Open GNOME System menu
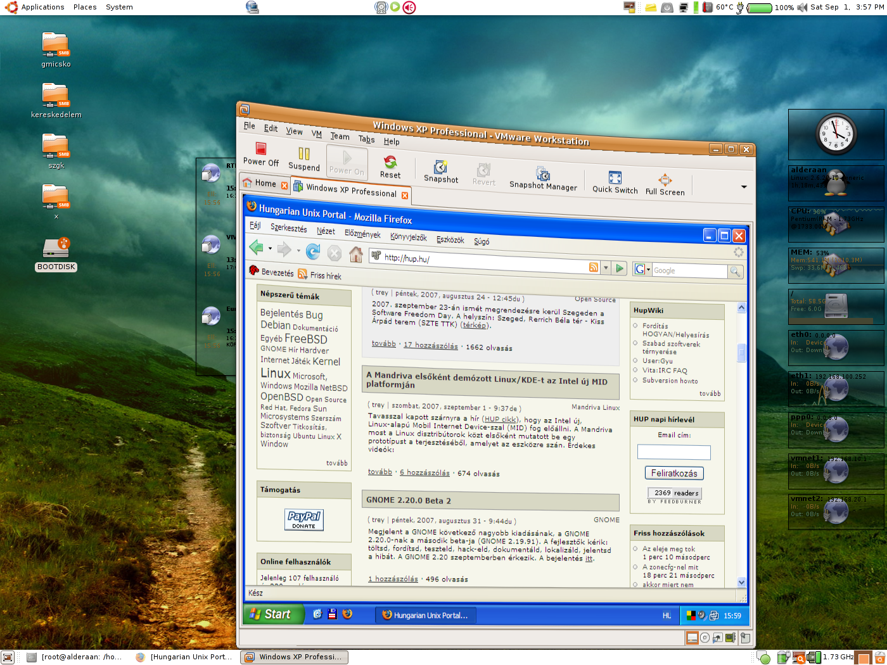 tap(119, 7)
